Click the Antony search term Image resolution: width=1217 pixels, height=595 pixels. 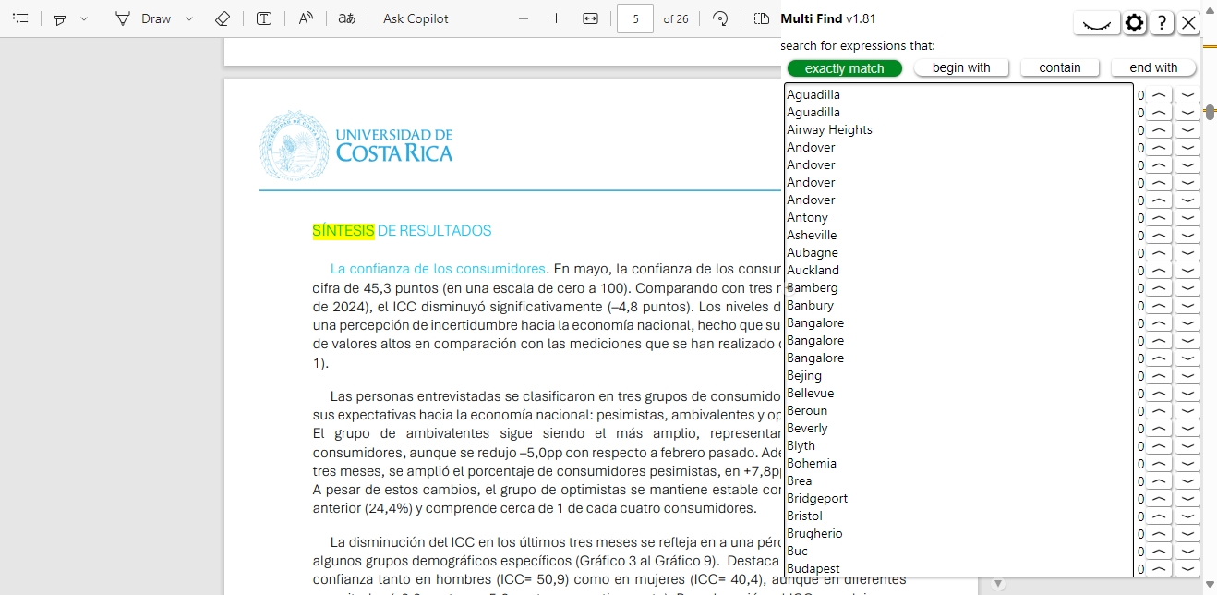tap(807, 218)
